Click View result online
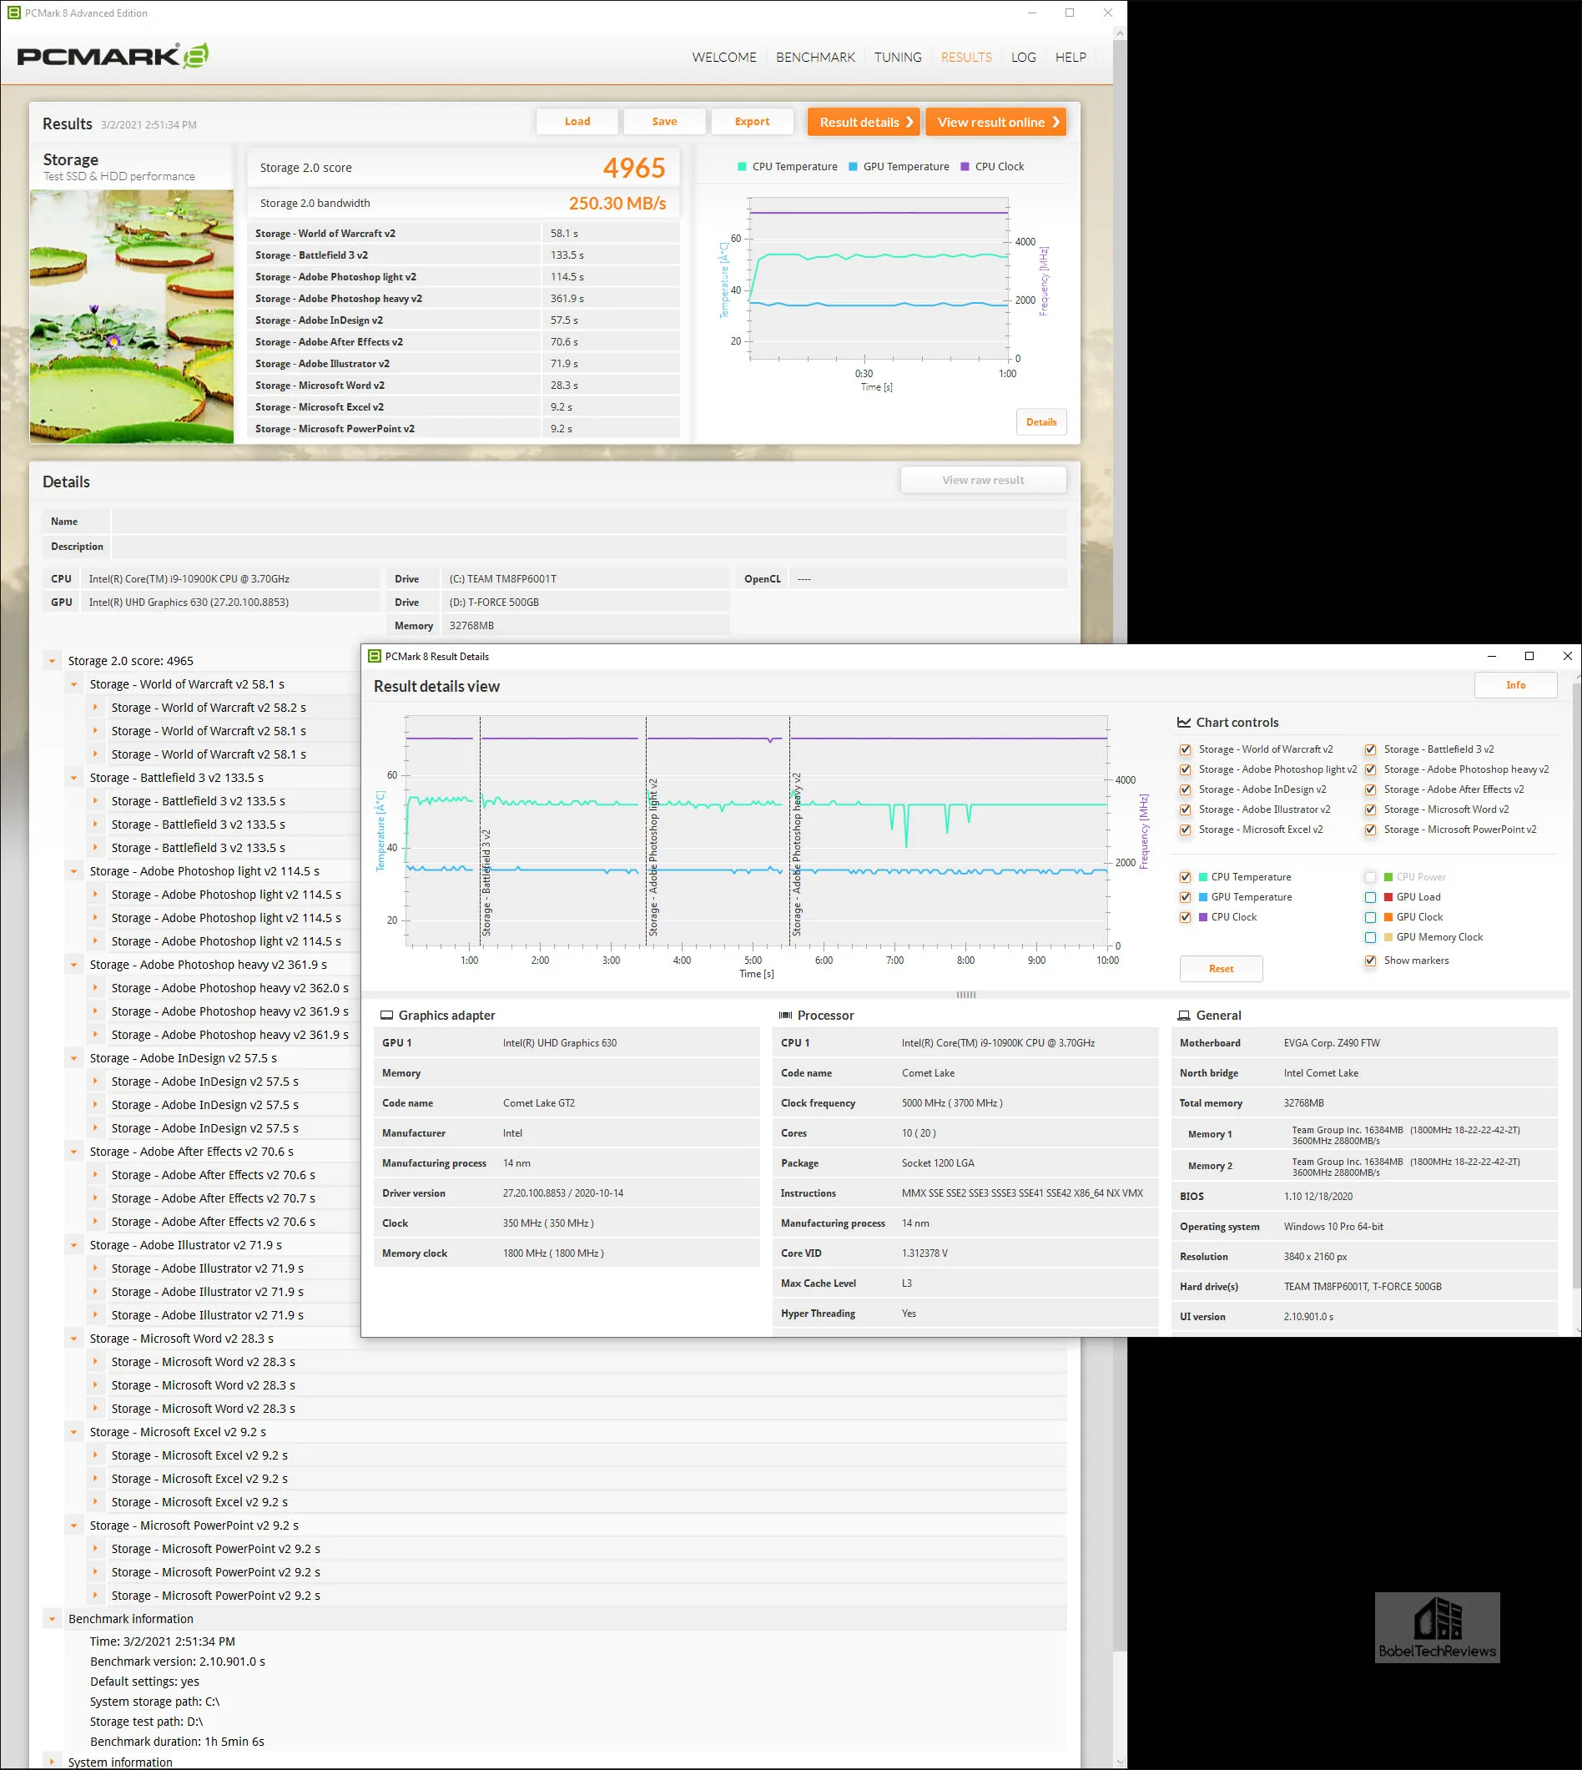 point(995,122)
